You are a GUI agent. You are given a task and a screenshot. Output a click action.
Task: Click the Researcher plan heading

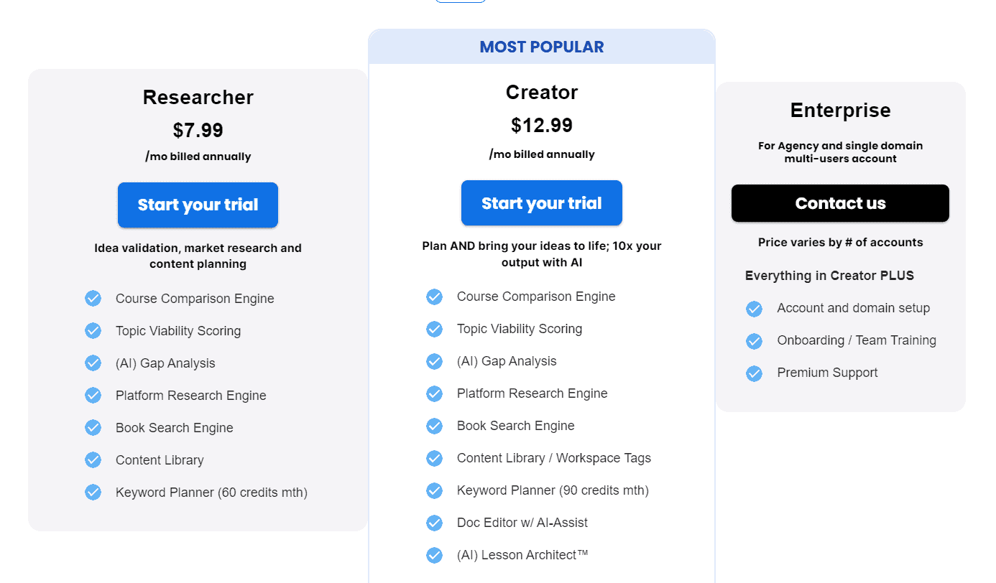pos(198,97)
